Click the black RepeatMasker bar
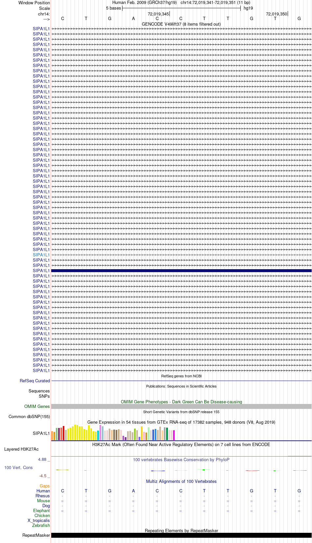This screenshot has width=312, height=543. [x=181, y=535]
